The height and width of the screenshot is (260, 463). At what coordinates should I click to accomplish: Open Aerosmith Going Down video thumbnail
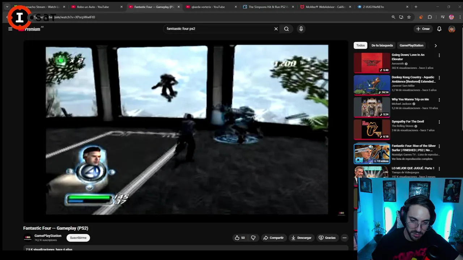(x=372, y=63)
